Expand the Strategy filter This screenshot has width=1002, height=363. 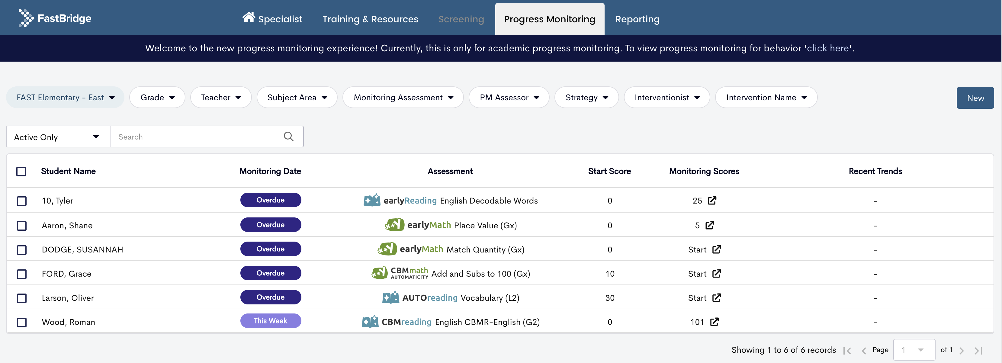click(586, 97)
